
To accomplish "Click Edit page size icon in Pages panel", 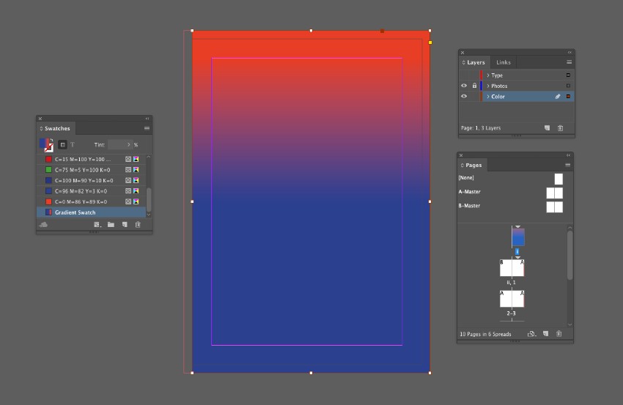I will (531, 334).
